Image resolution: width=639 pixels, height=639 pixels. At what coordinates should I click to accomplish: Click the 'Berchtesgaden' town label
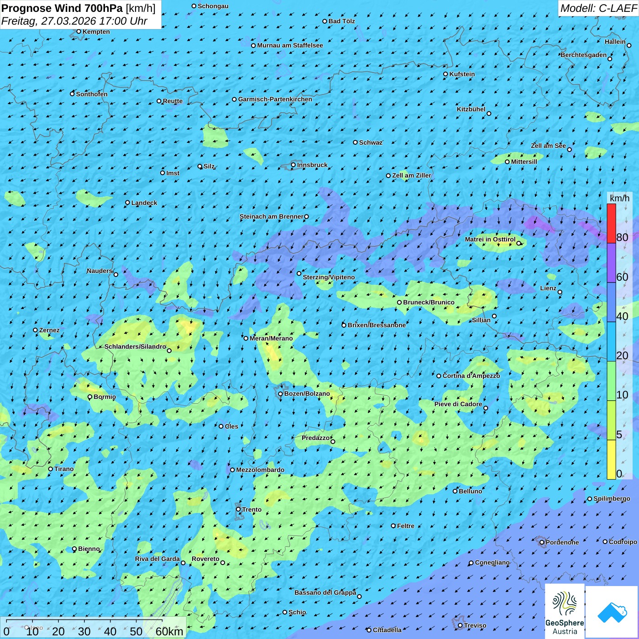pos(583,55)
